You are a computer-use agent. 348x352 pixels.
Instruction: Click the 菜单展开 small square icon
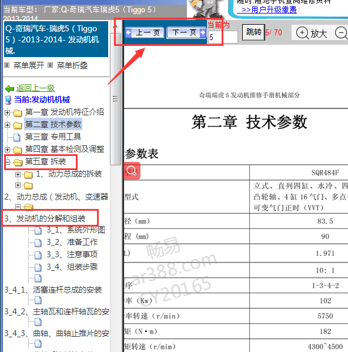7,65
